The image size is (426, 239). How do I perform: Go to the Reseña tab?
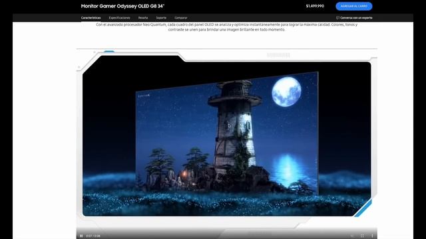pos(143,18)
